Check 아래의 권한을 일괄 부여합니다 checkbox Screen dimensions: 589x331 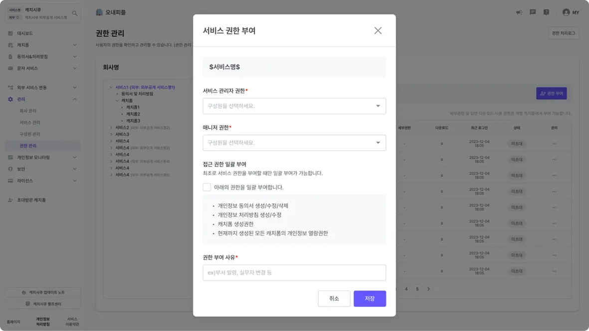point(207,187)
